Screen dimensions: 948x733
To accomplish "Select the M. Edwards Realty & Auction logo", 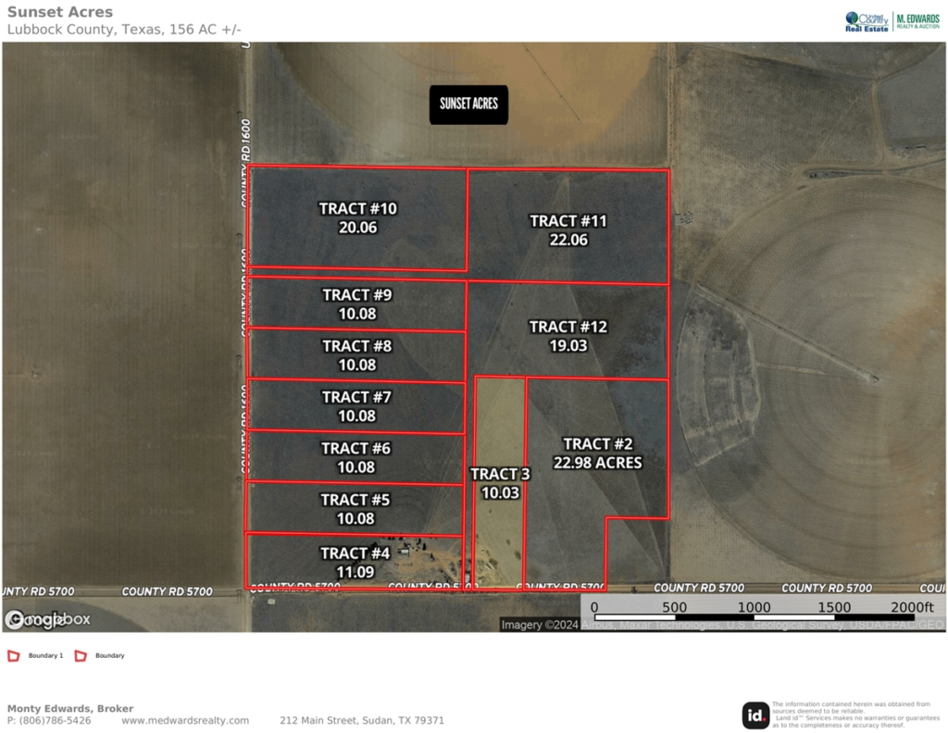I will pyautogui.click(x=917, y=20).
